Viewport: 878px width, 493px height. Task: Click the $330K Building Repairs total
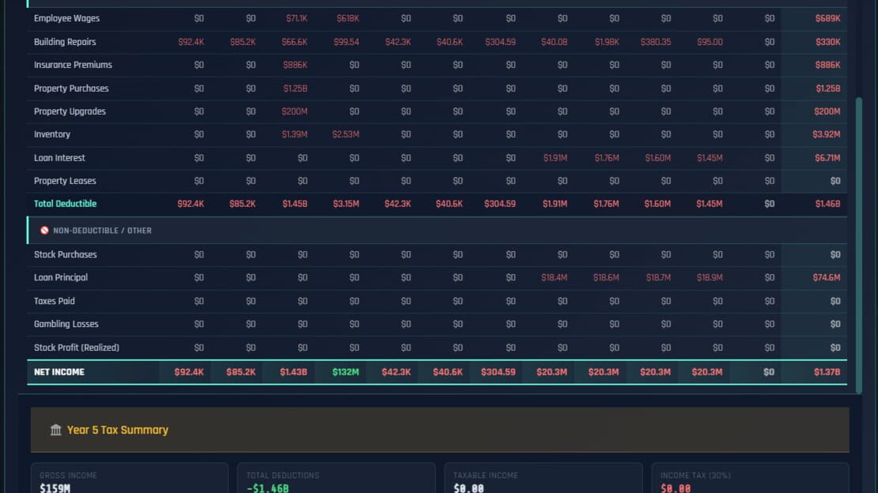coord(827,42)
